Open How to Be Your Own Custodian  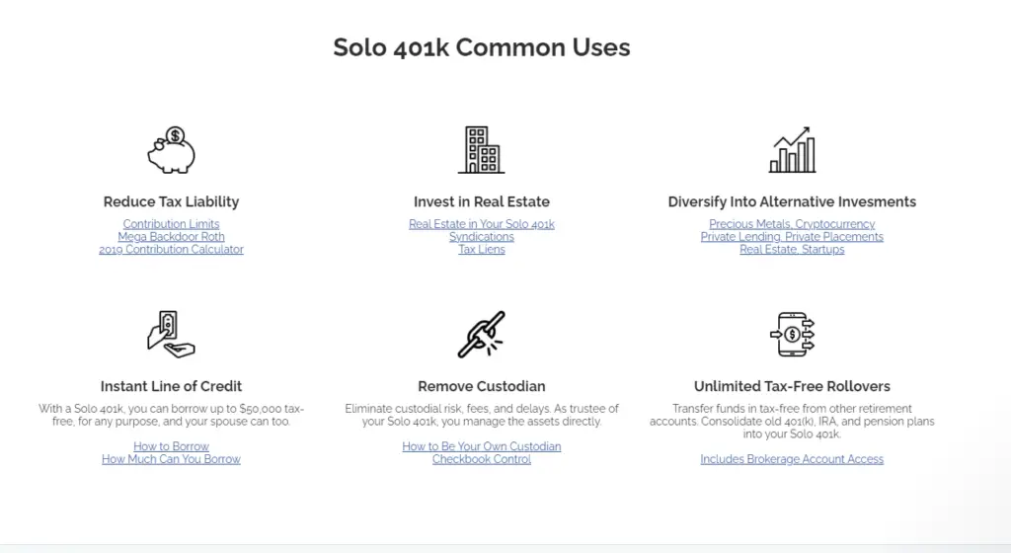coord(482,446)
